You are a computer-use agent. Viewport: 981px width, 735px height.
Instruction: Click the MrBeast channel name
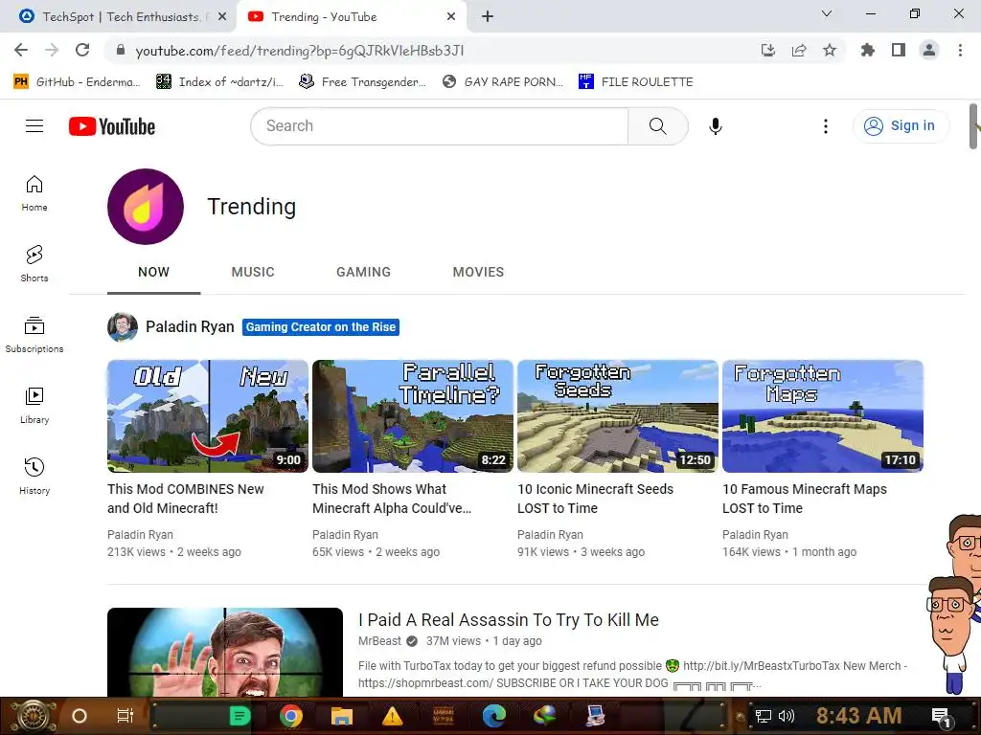(x=379, y=641)
